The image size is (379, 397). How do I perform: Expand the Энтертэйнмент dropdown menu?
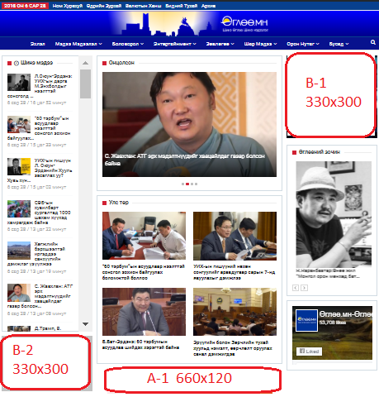pyautogui.click(x=175, y=44)
